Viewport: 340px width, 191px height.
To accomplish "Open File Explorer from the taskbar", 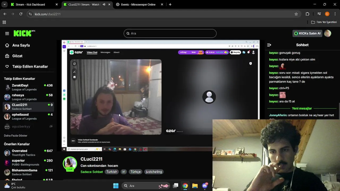I will click(195, 186).
